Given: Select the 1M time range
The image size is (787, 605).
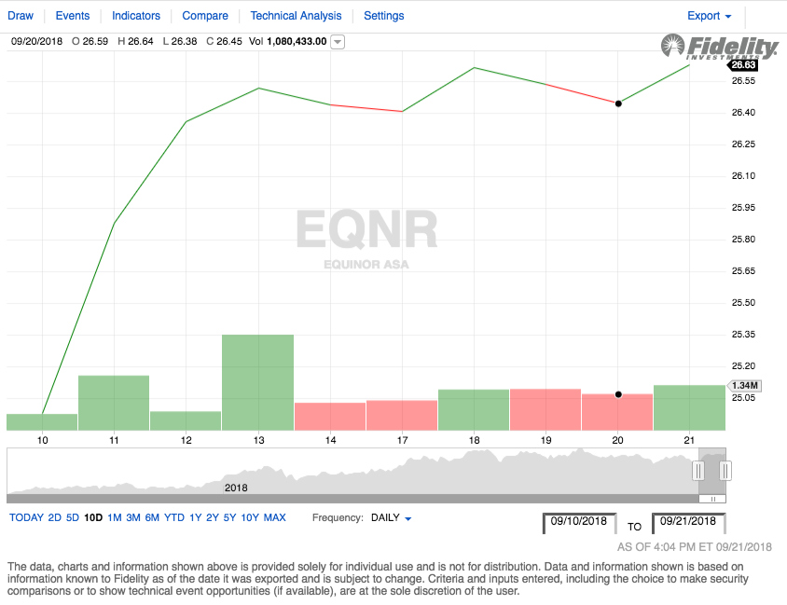Looking at the screenshot, I should [114, 517].
